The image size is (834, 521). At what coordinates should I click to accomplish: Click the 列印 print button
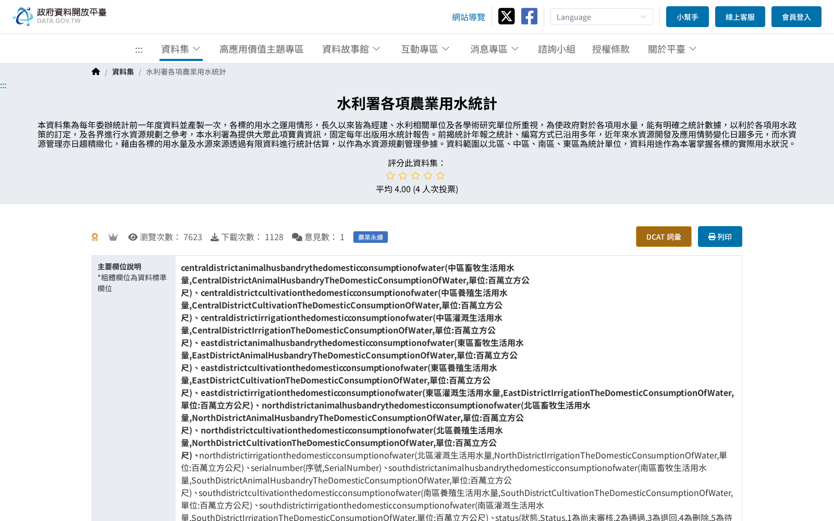[720, 237]
